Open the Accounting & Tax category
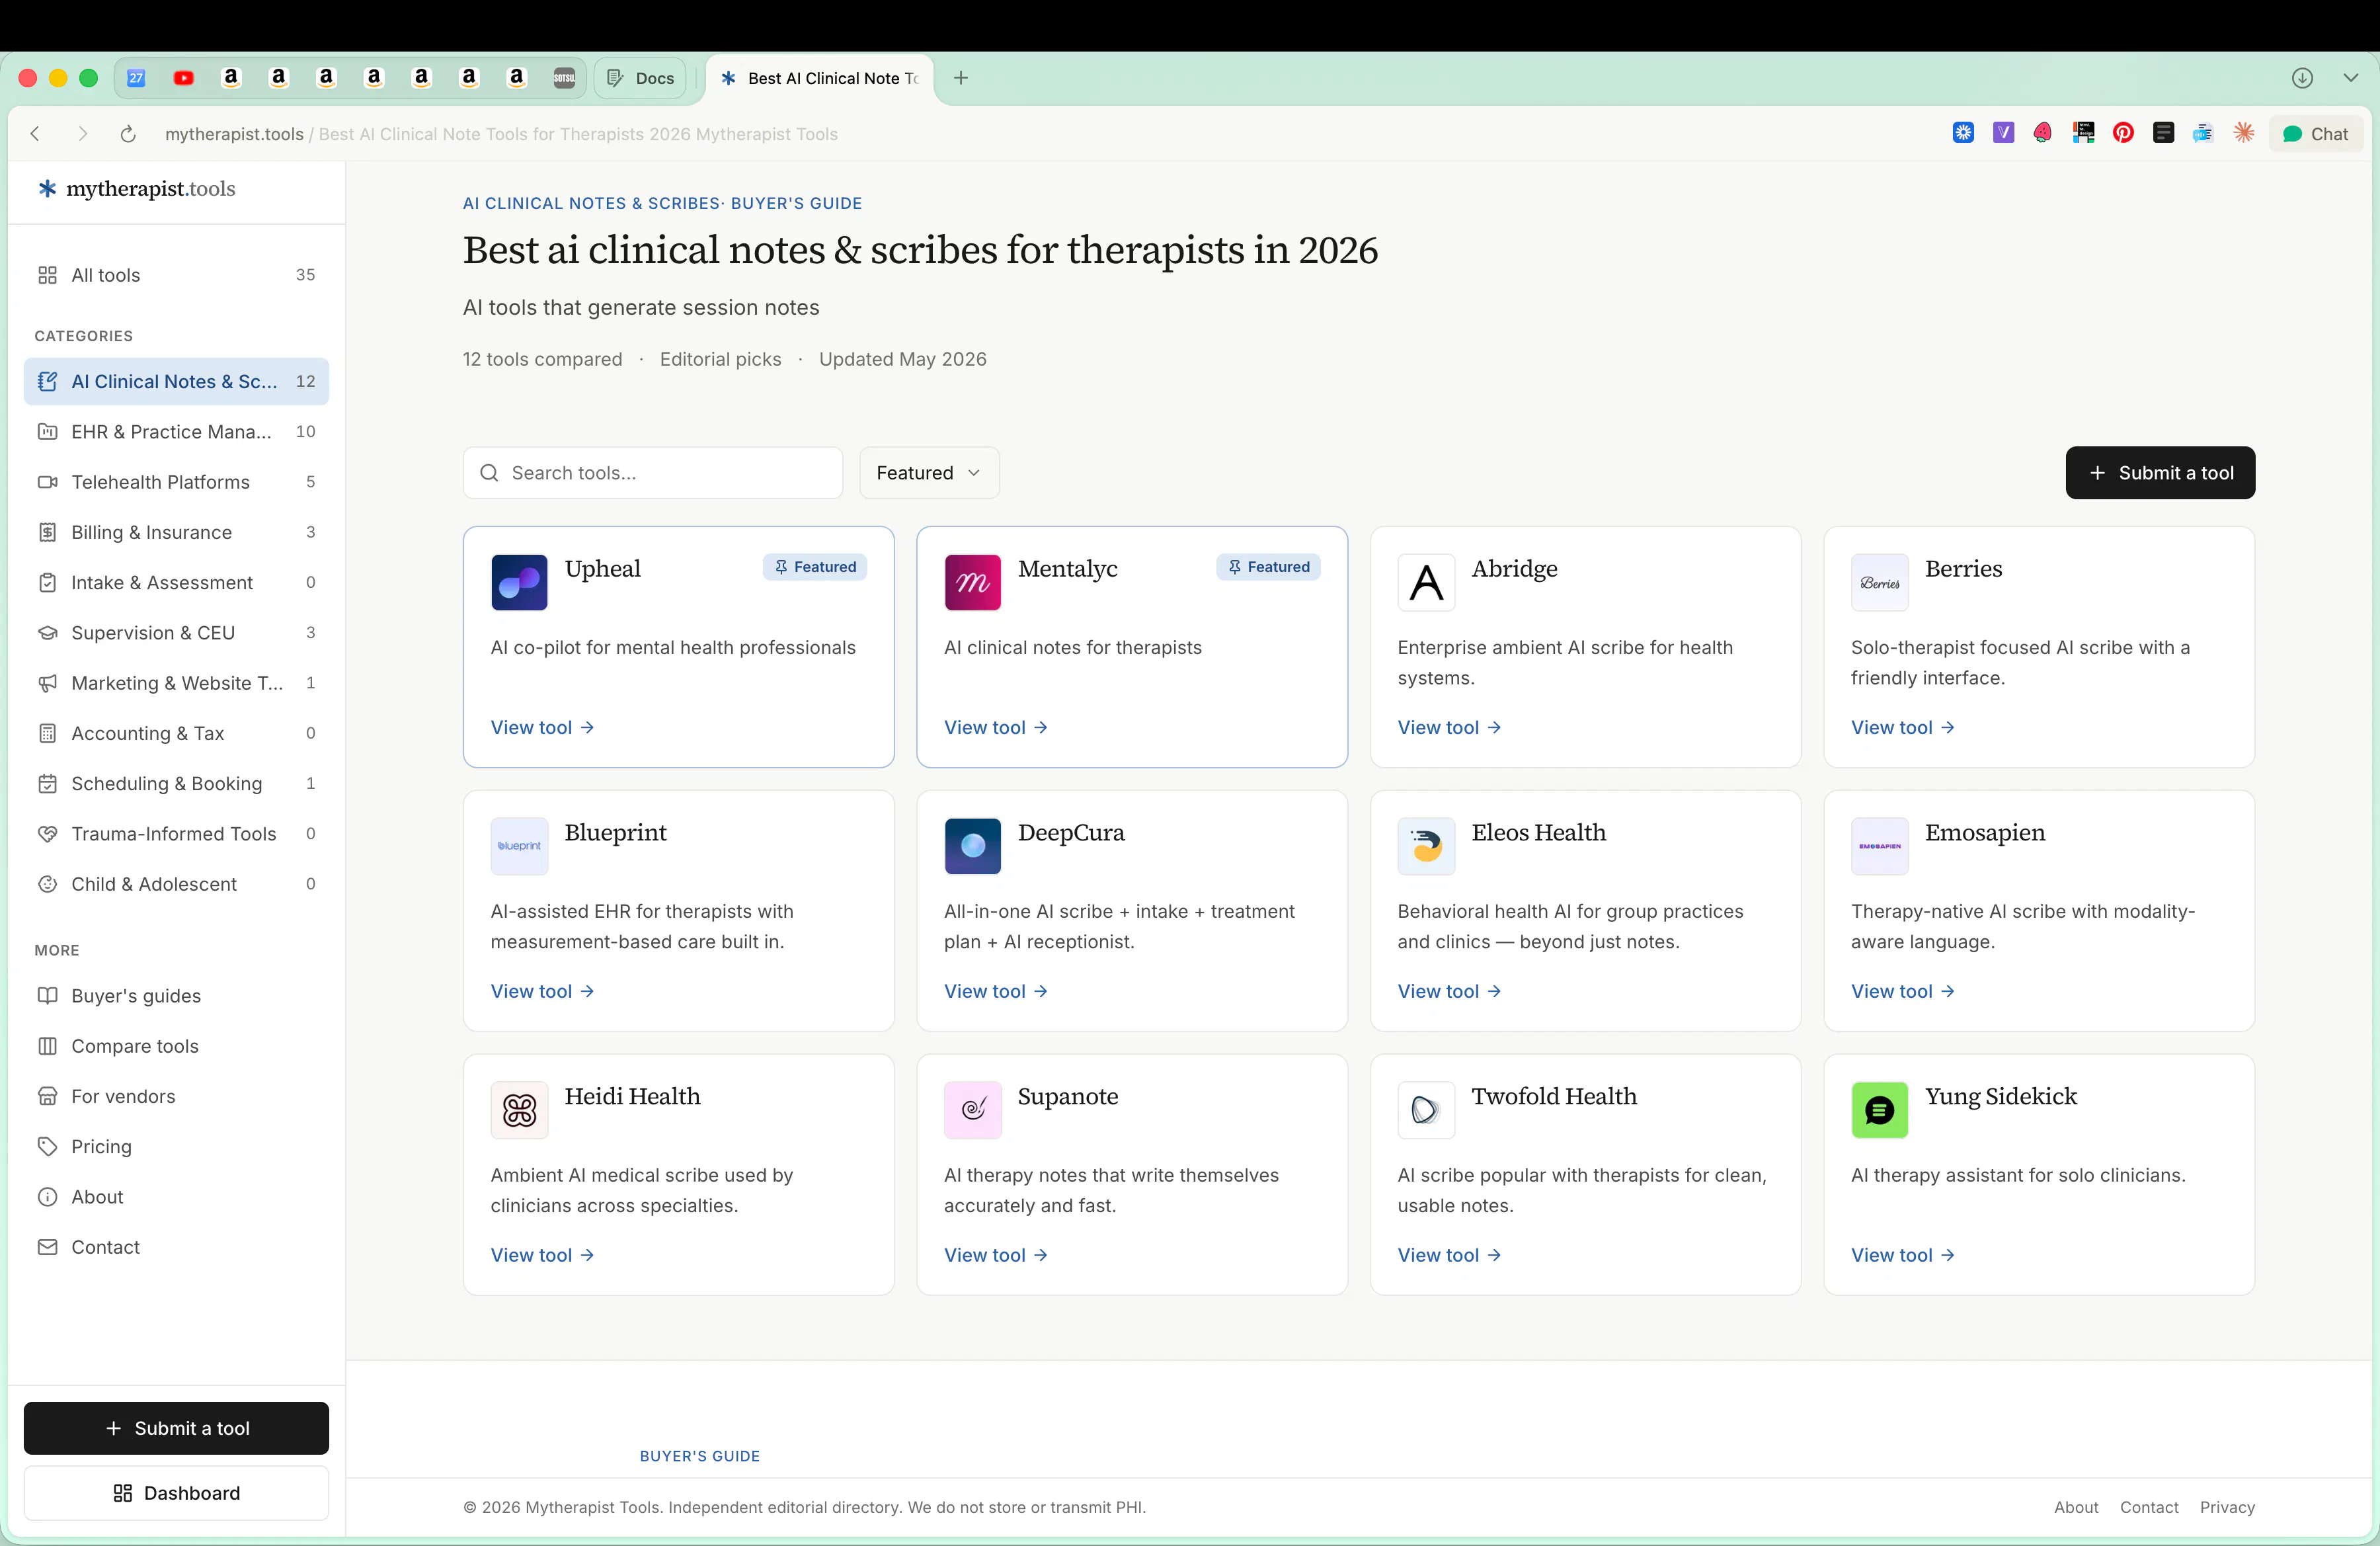 click(176, 733)
